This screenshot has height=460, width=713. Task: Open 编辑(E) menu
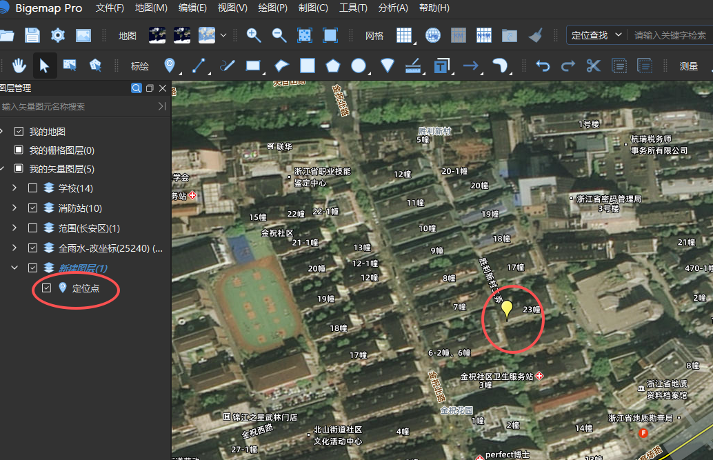(x=192, y=8)
